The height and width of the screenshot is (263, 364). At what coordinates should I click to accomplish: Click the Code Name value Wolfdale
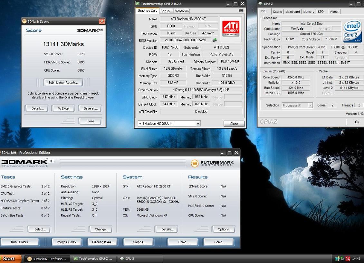297,29
